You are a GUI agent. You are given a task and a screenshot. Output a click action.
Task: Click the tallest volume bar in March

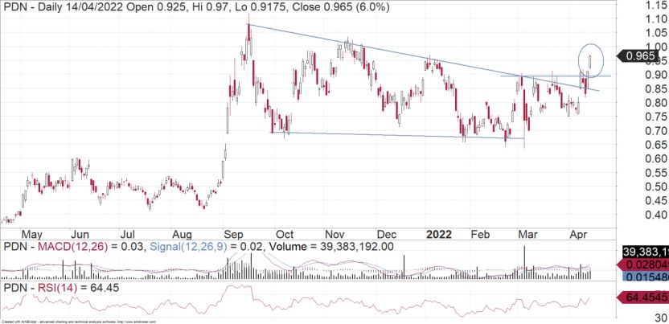(524, 263)
